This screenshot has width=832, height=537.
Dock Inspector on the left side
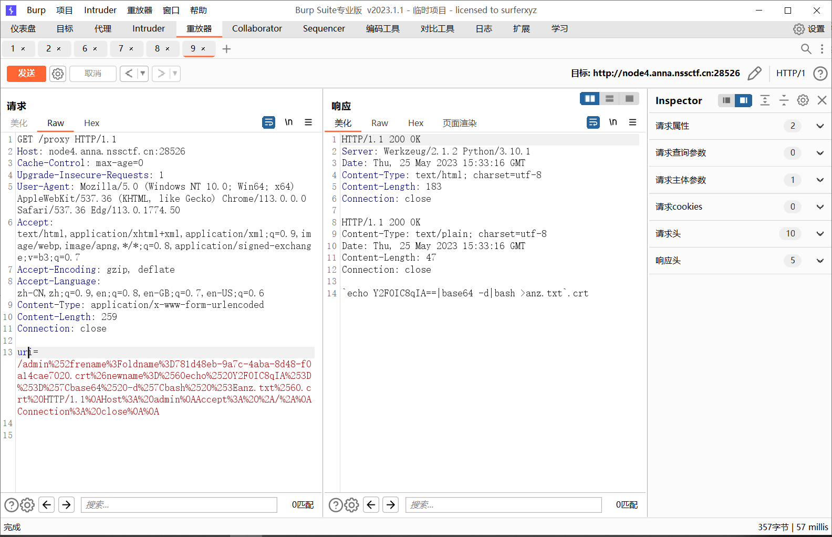726,100
